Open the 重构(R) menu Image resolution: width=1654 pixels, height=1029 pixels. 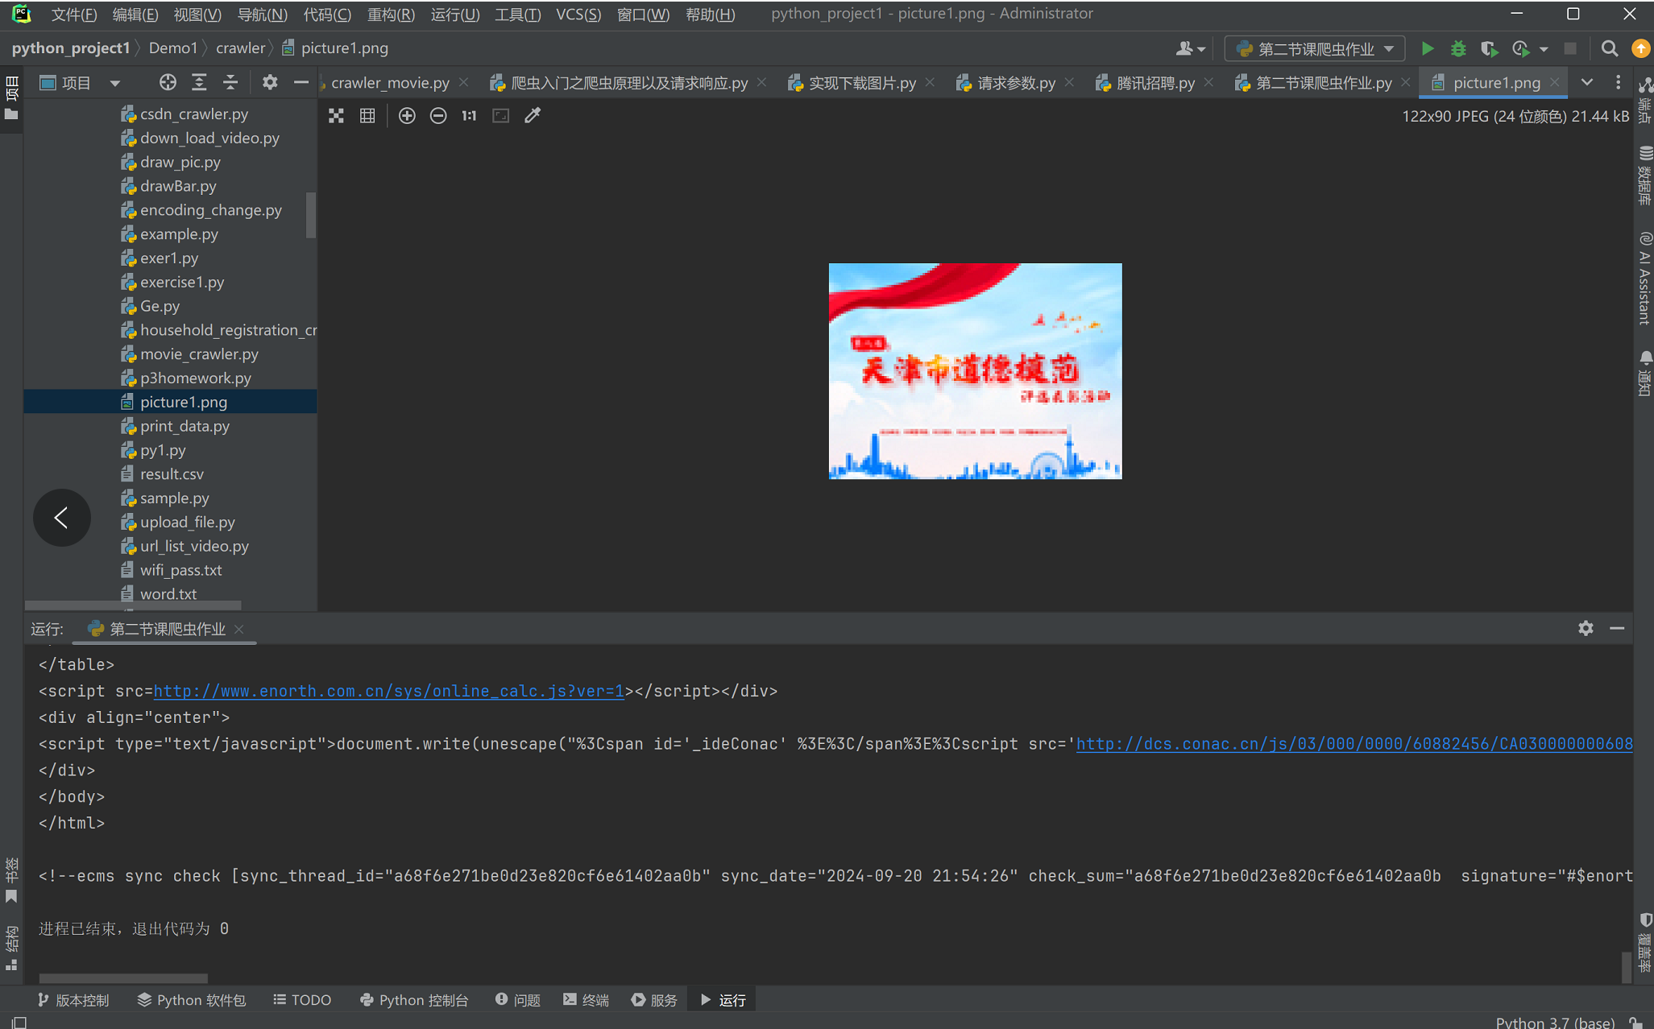click(x=391, y=14)
